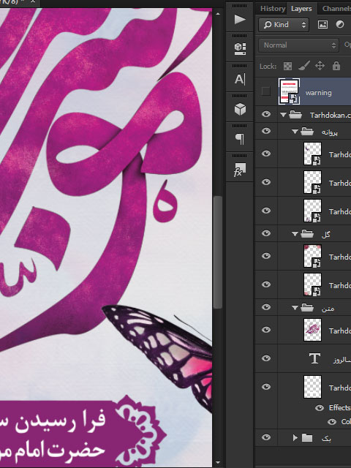Hide first layer in پروانه group

pyautogui.click(x=266, y=154)
